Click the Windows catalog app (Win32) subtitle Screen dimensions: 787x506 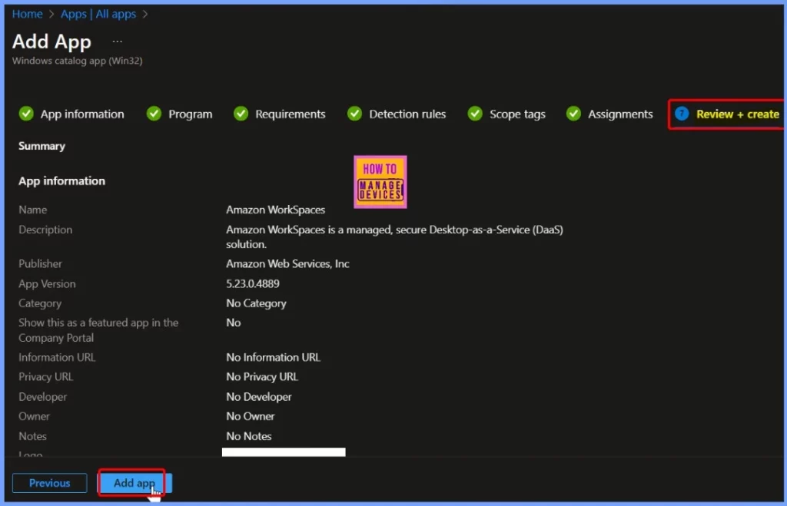tap(78, 61)
